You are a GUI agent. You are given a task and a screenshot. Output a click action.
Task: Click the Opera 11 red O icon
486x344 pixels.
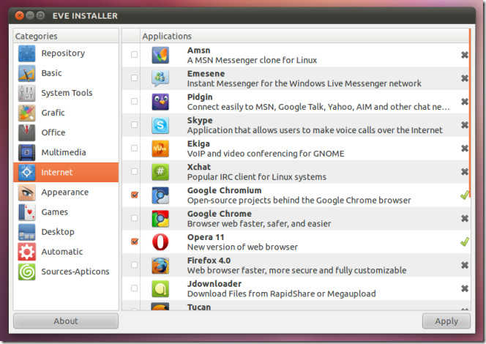point(160,242)
